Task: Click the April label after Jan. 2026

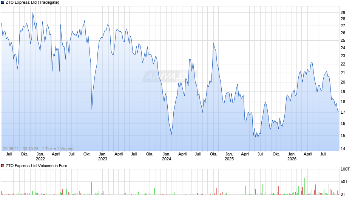Action: [x=308, y=154]
